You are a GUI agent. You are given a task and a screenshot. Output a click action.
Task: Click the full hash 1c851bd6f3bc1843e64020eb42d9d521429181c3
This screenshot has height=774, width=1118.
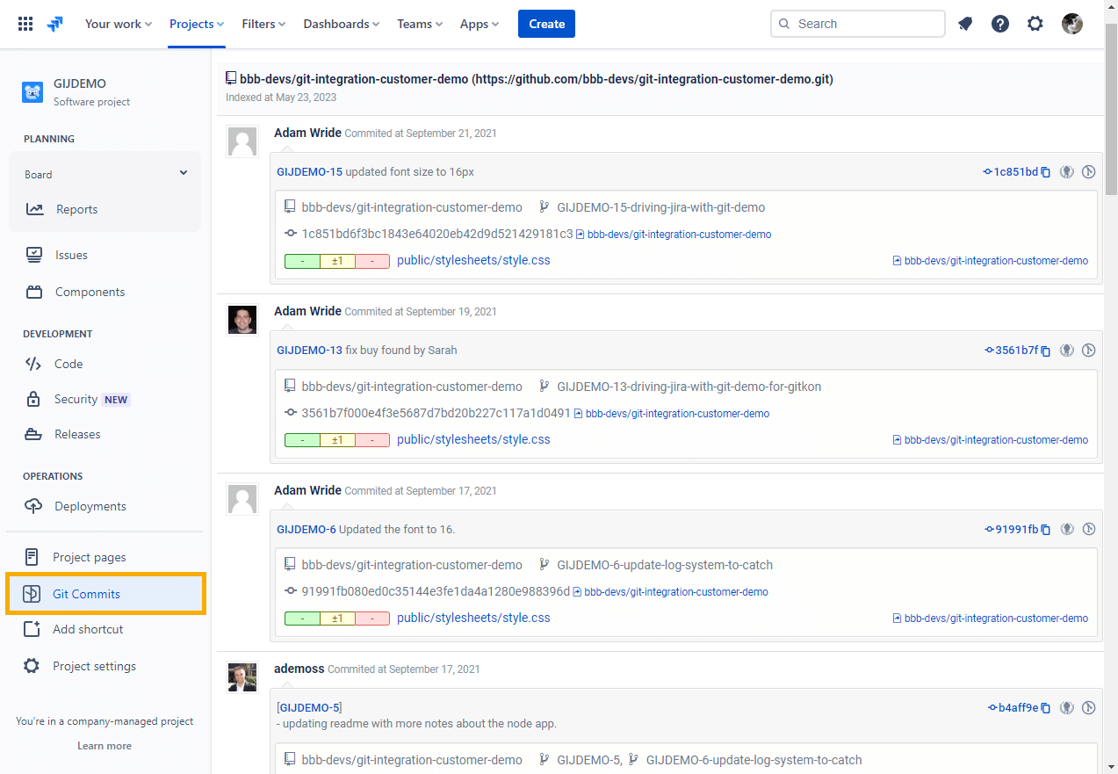pos(437,235)
